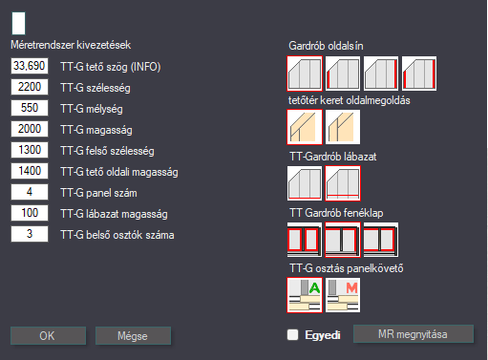The height and width of the screenshot is (360, 488).
Task: Choose first TT Gardrób fenéklap icon
Action: tap(305, 240)
